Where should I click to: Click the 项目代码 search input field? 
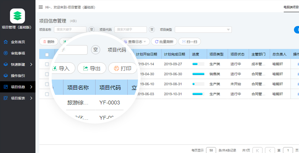(x=130, y=29)
